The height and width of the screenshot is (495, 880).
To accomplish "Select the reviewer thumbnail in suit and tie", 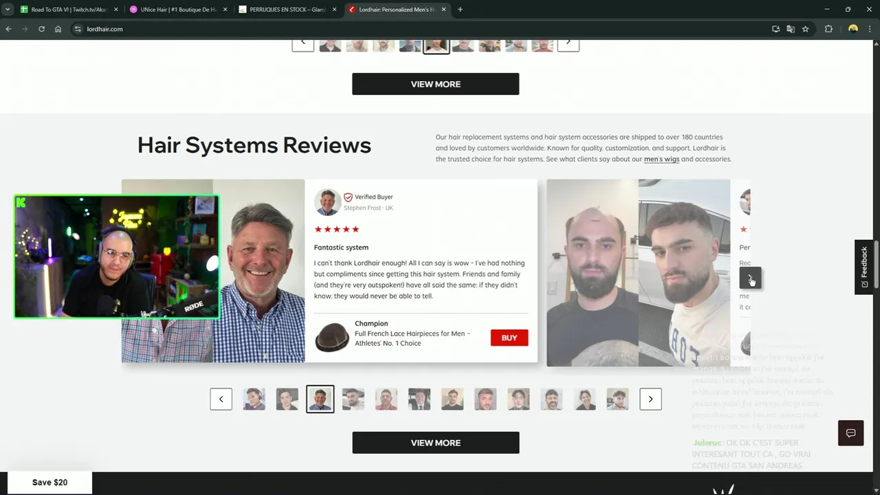I will 419,399.
